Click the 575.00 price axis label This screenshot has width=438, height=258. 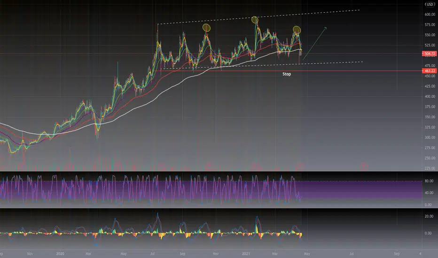(x=430, y=25)
